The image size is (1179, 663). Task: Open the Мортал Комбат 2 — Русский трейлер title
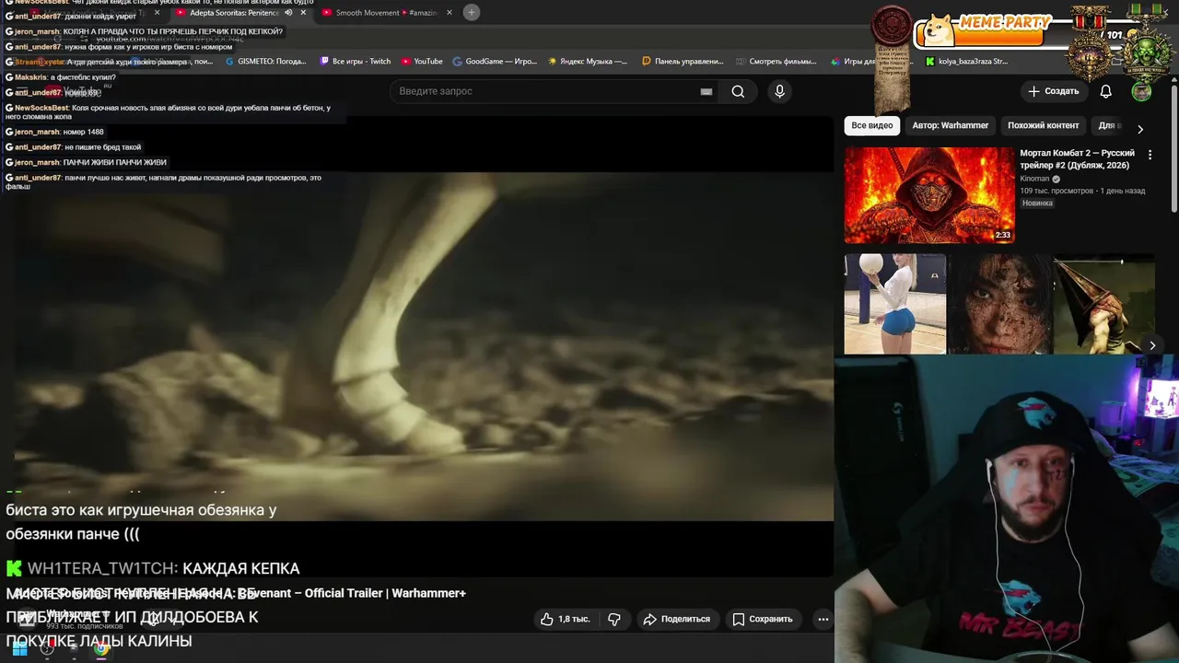pos(1078,159)
